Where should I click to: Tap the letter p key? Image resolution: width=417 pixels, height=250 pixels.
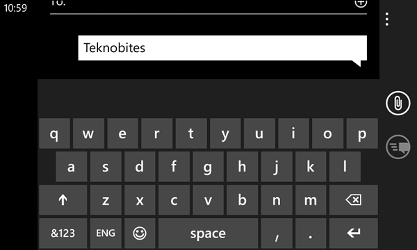tap(362, 133)
